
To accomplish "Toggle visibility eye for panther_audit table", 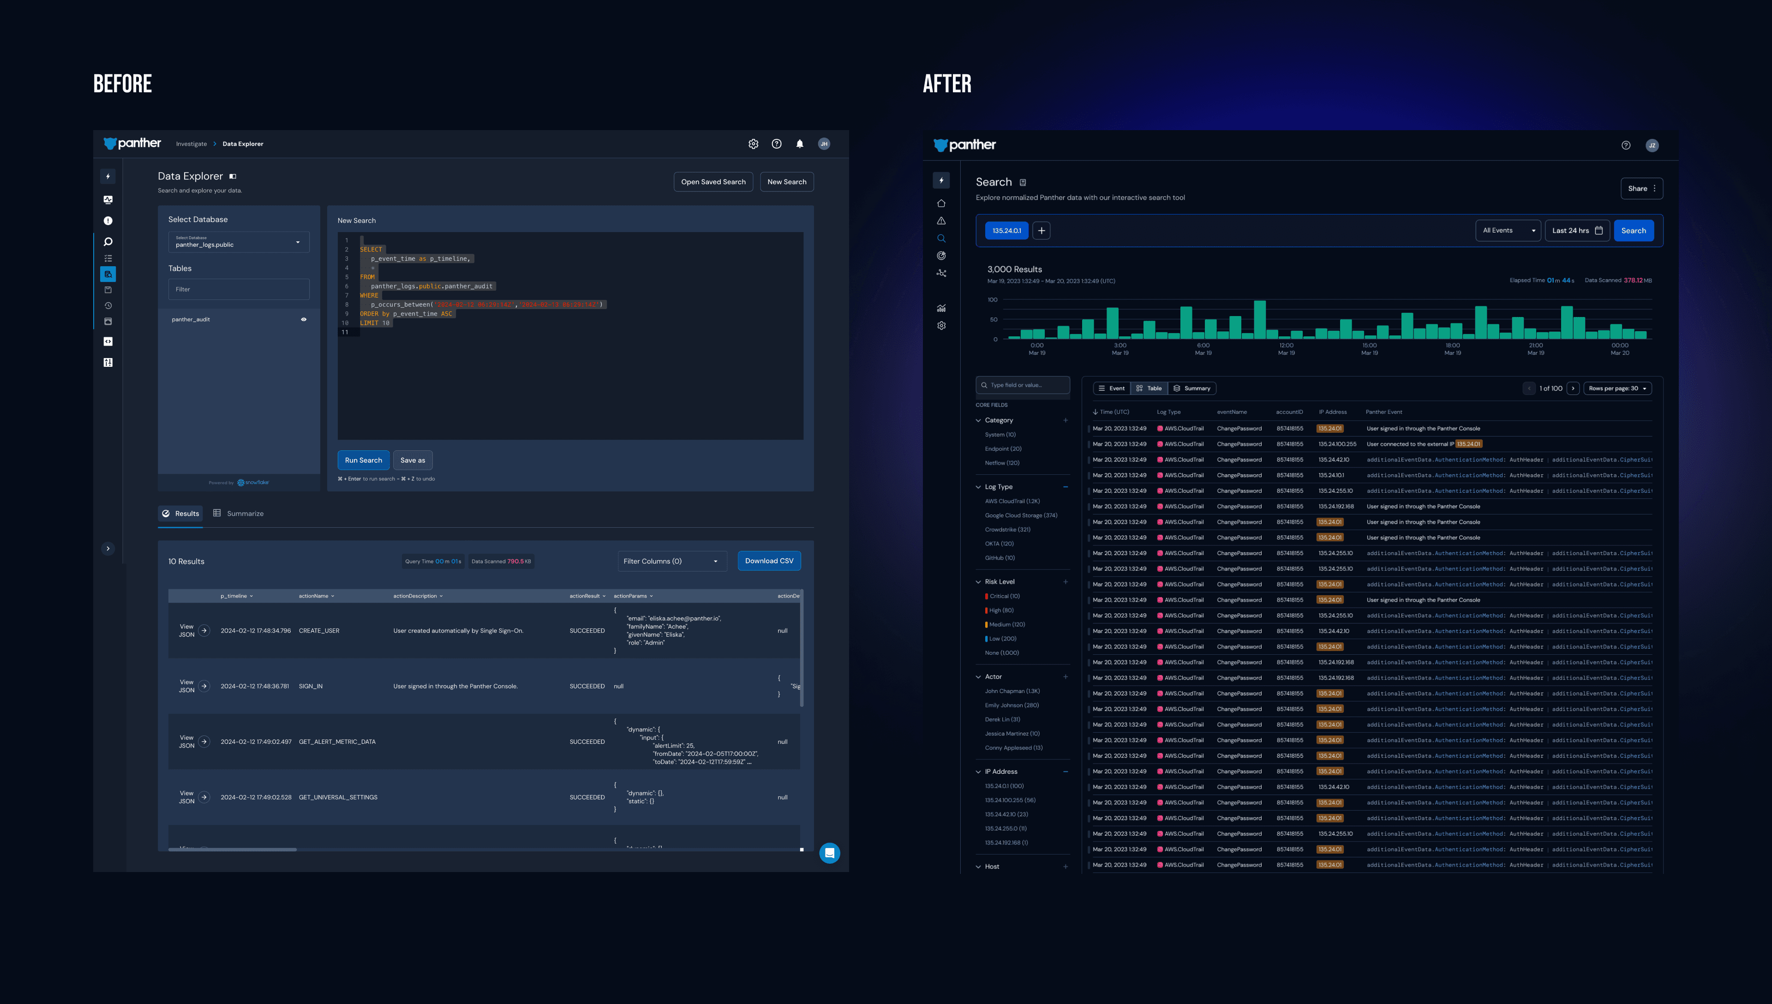I will point(303,319).
